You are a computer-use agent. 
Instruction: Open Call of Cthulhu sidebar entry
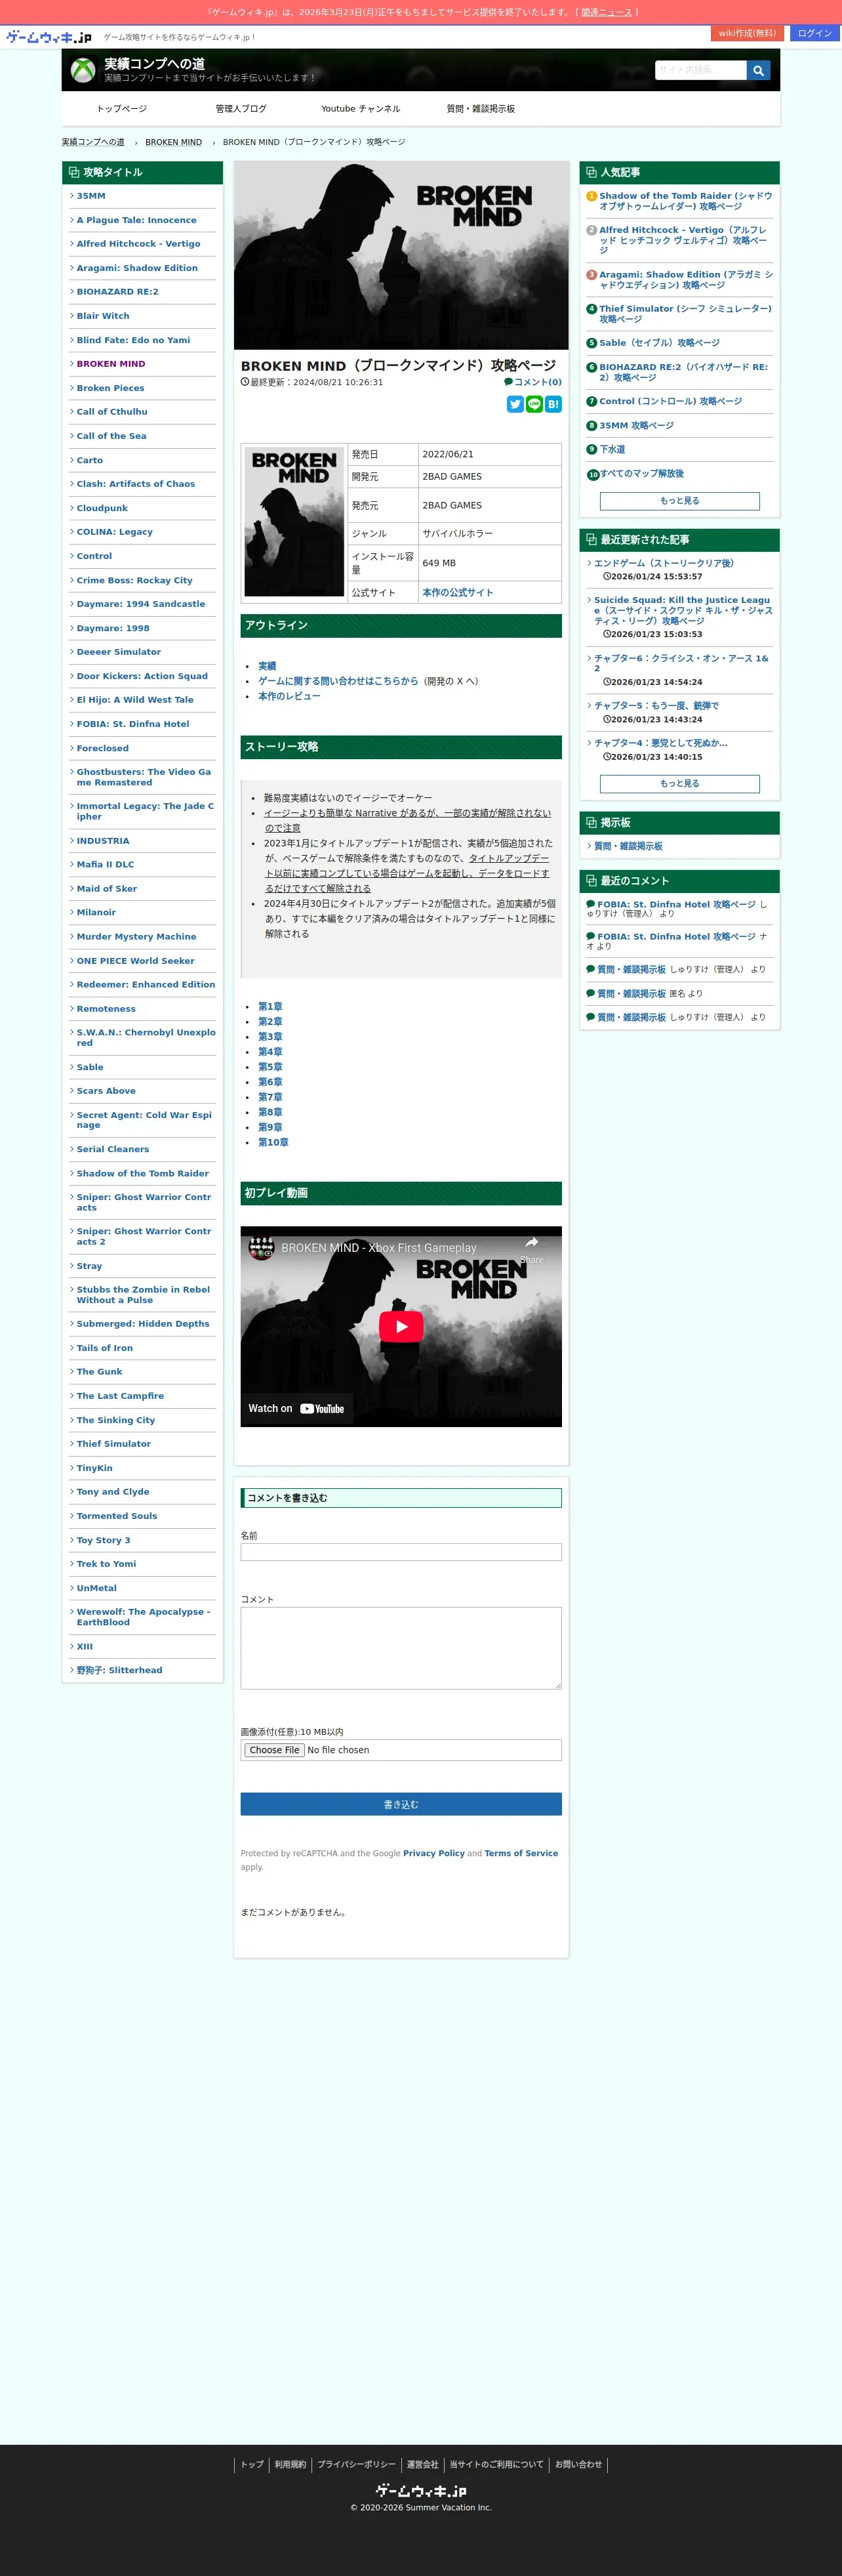[112, 412]
